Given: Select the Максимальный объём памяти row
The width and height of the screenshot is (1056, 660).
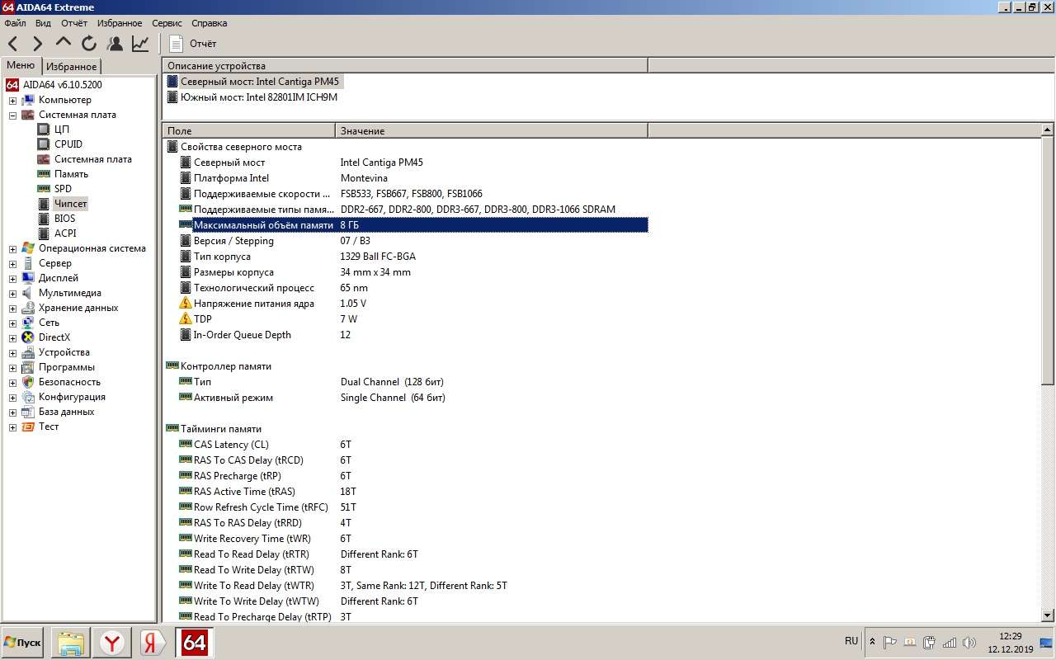Looking at the screenshot, I should (x=412, y=225).
